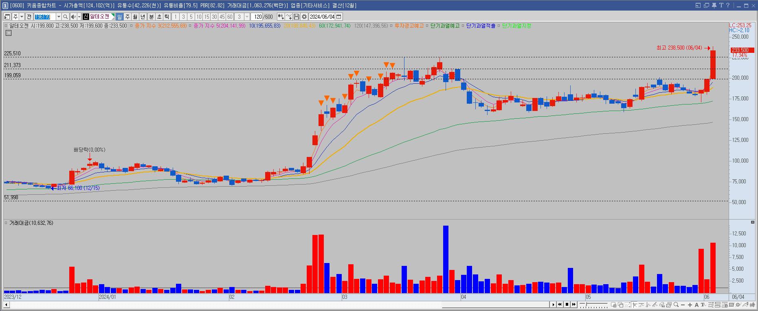Click the bottom magnifier zoom icon
The height and width of the screenshot is (311, 758).
coord(676,305)
